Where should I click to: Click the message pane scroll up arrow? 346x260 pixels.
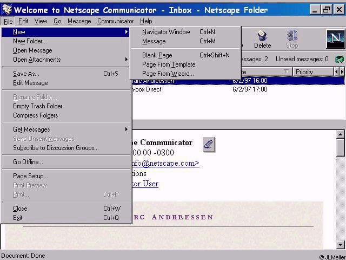tap(340, 134)
